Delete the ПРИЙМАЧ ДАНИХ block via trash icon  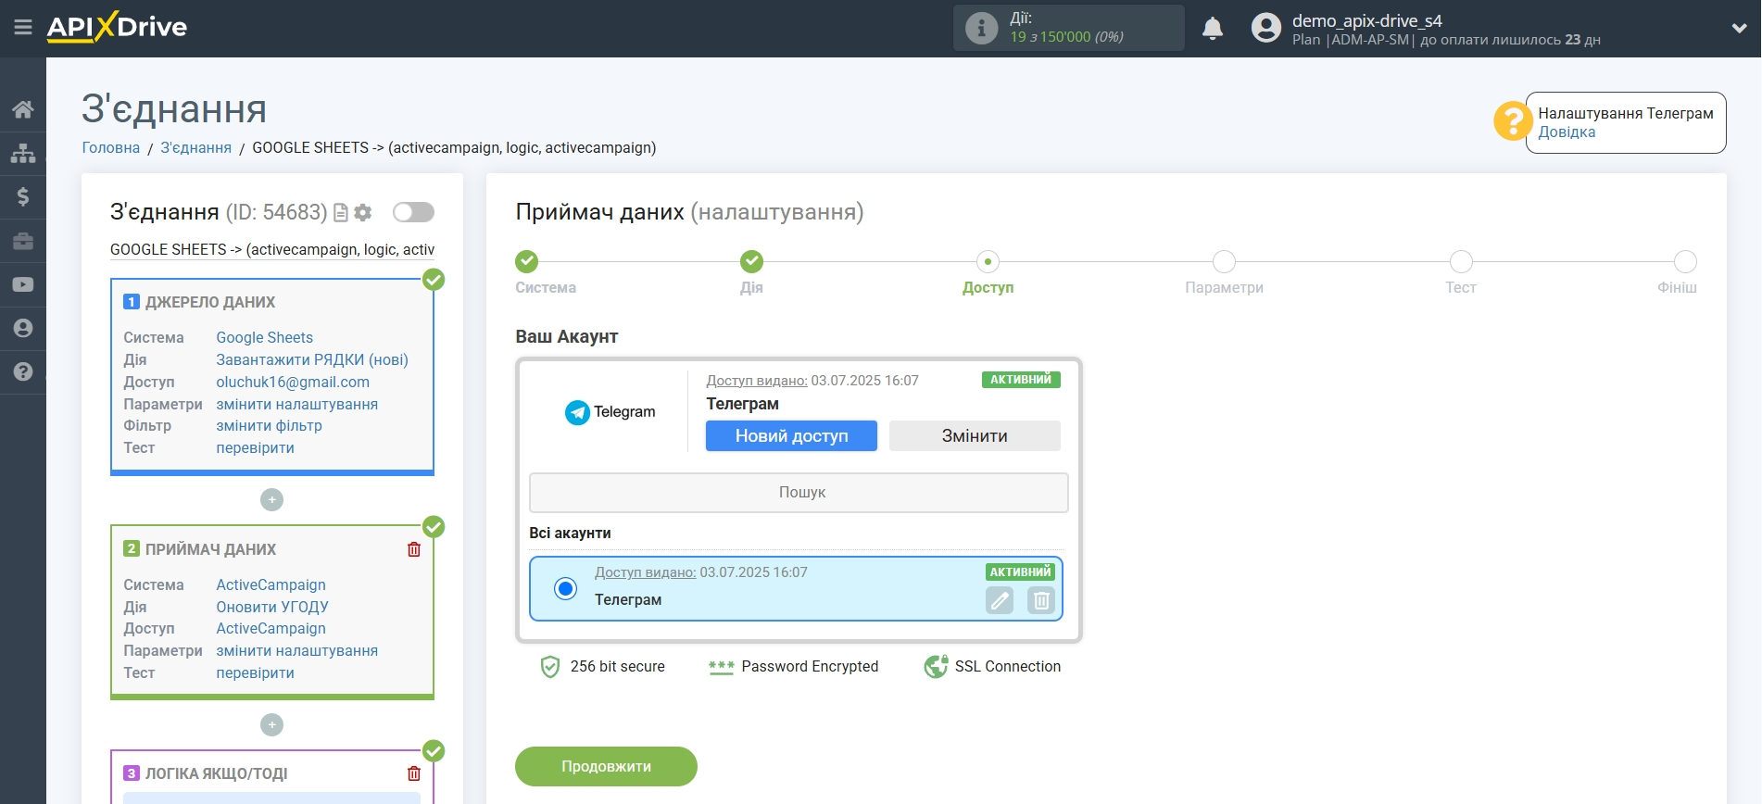414,549
